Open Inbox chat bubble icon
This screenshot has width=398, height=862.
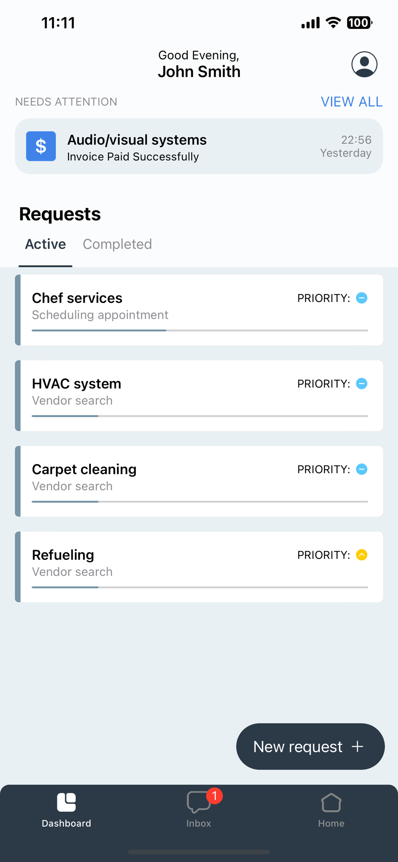click(x=197, y=803)
